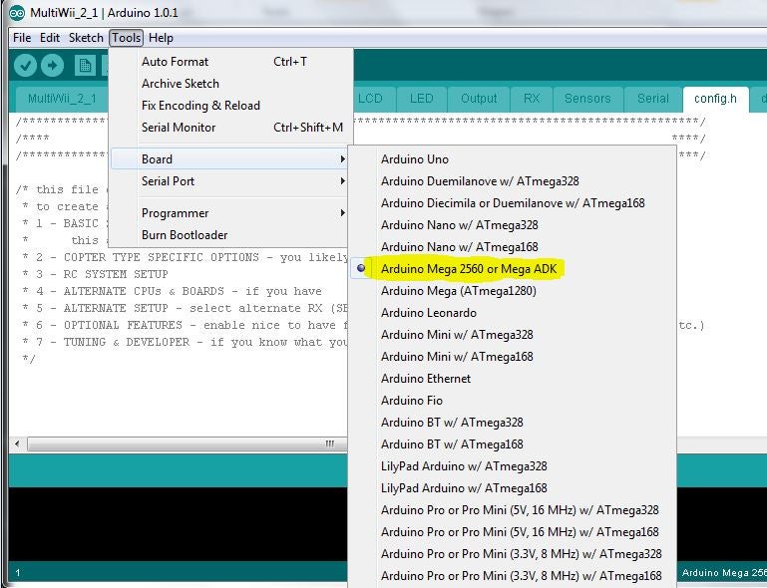Viewport: 767px width, 588px height.
Task: Open the Sketch menu
Action: point(86,38)
